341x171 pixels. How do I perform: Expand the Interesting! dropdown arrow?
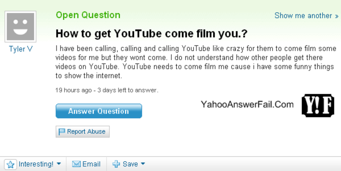(59, 164)
